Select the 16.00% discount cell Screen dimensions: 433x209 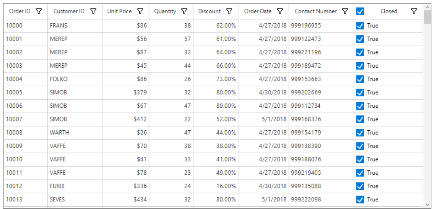tap(216, 186)
